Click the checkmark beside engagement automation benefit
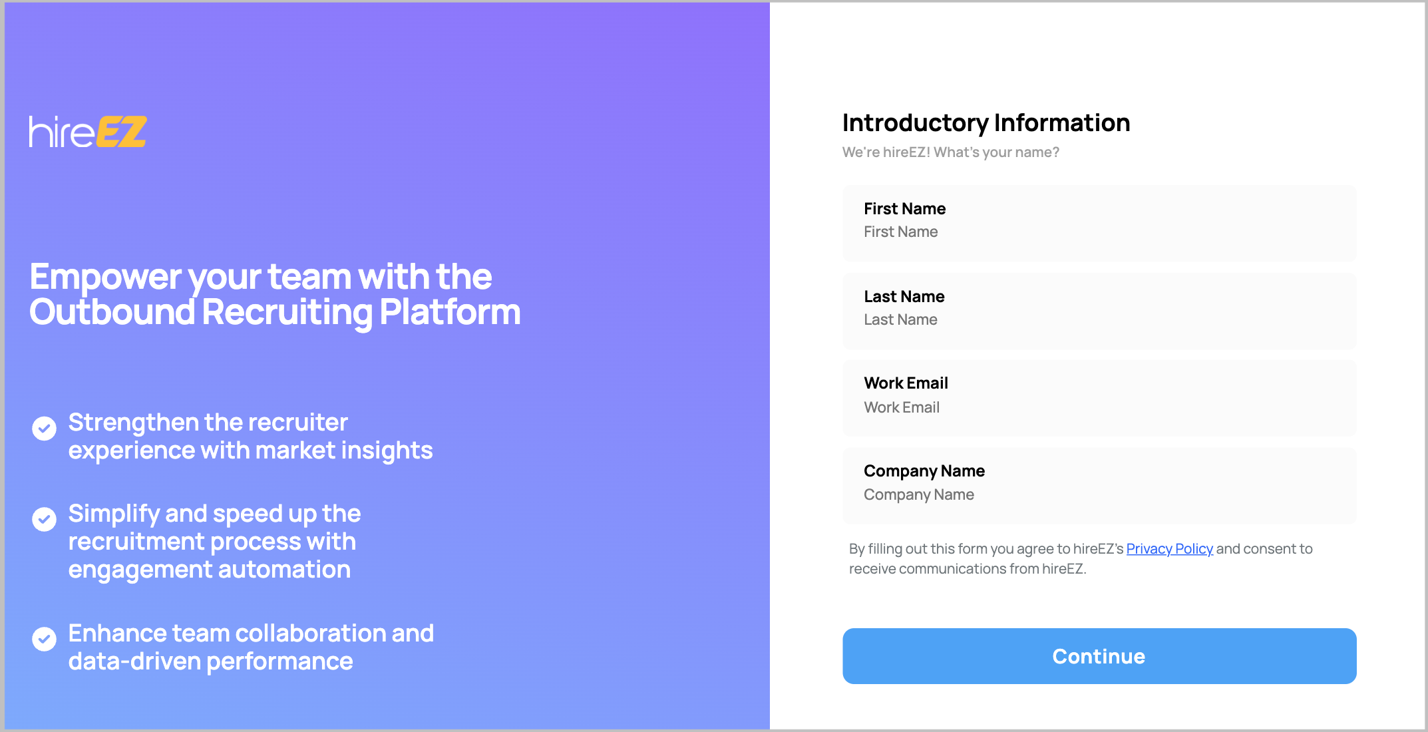 click(x=44, y=519)
